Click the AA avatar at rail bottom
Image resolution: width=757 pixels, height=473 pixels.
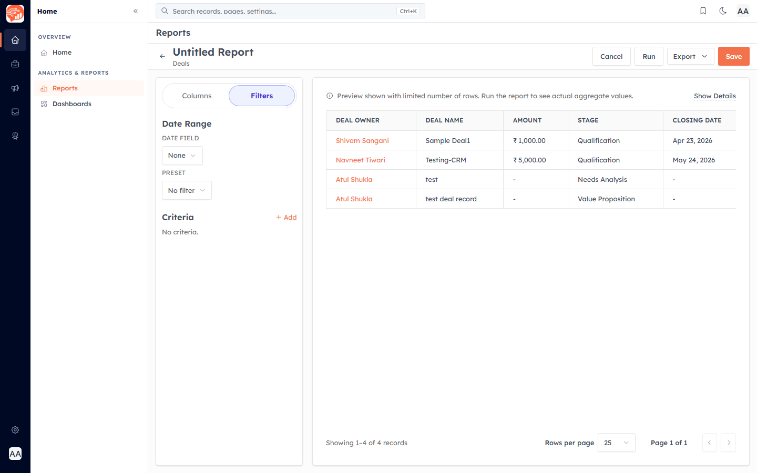[x=15, y=454]
